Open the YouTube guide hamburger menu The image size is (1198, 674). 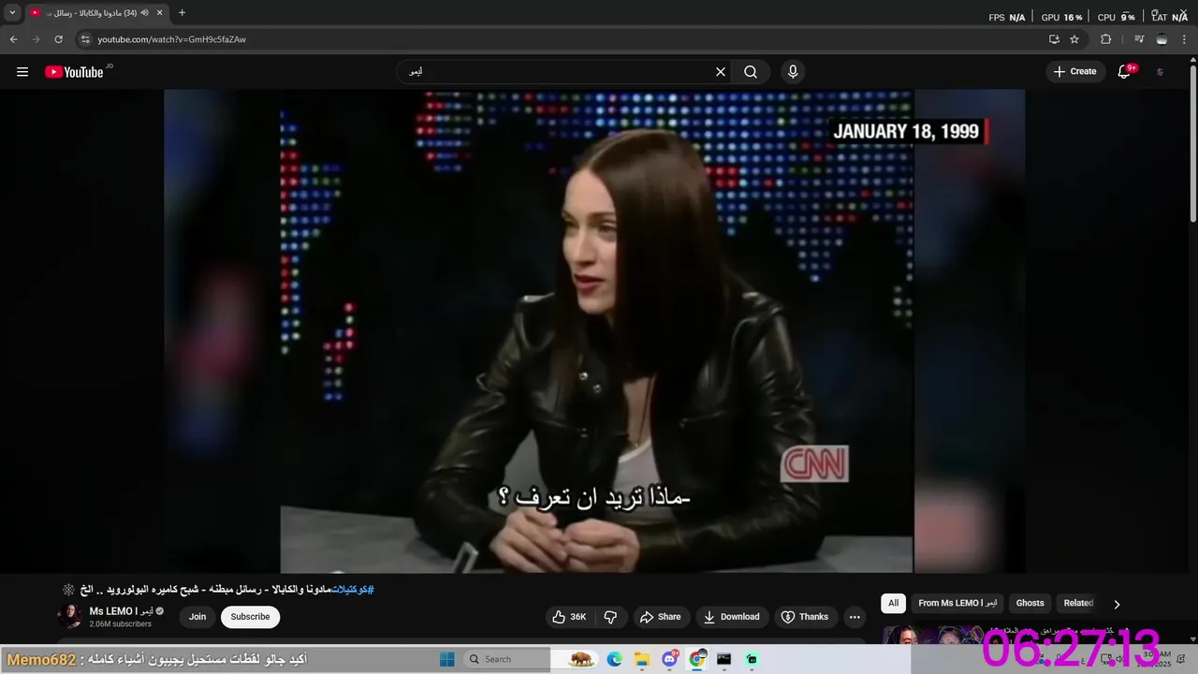coord(22,72)
